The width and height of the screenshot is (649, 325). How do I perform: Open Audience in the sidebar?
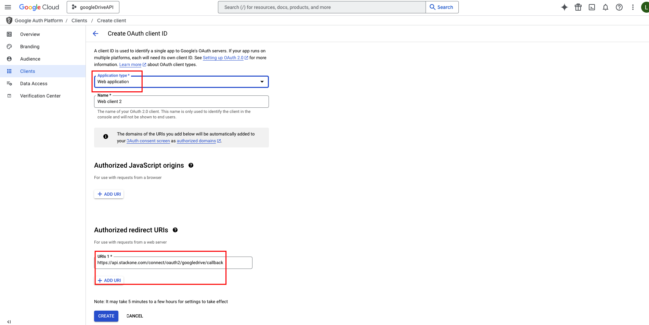pyautogui.click(x=43, y=59)
